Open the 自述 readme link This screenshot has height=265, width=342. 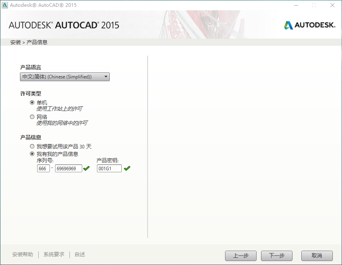pyautogui.click(x=79, y=254)
